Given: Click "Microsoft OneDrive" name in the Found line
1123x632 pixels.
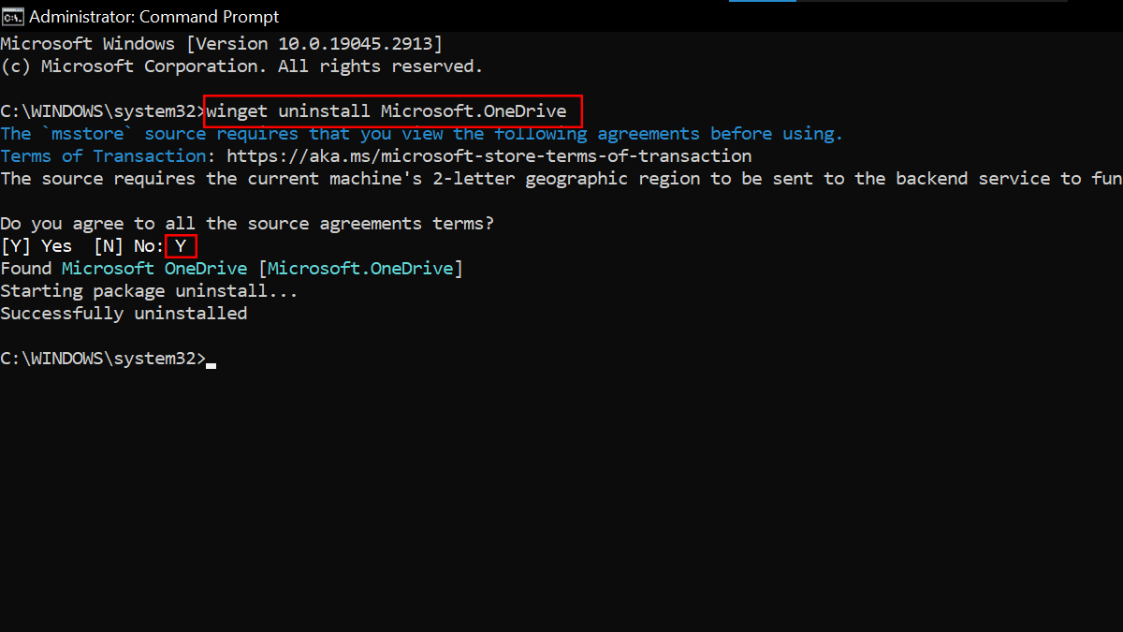Looking at the screenshot, I should pos(154,269).
